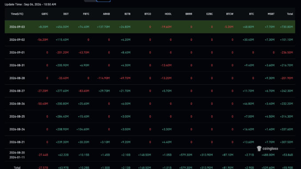Click the BITB column header
The image size is (301, 169).
pyautogui.click(x=127, y=14)
